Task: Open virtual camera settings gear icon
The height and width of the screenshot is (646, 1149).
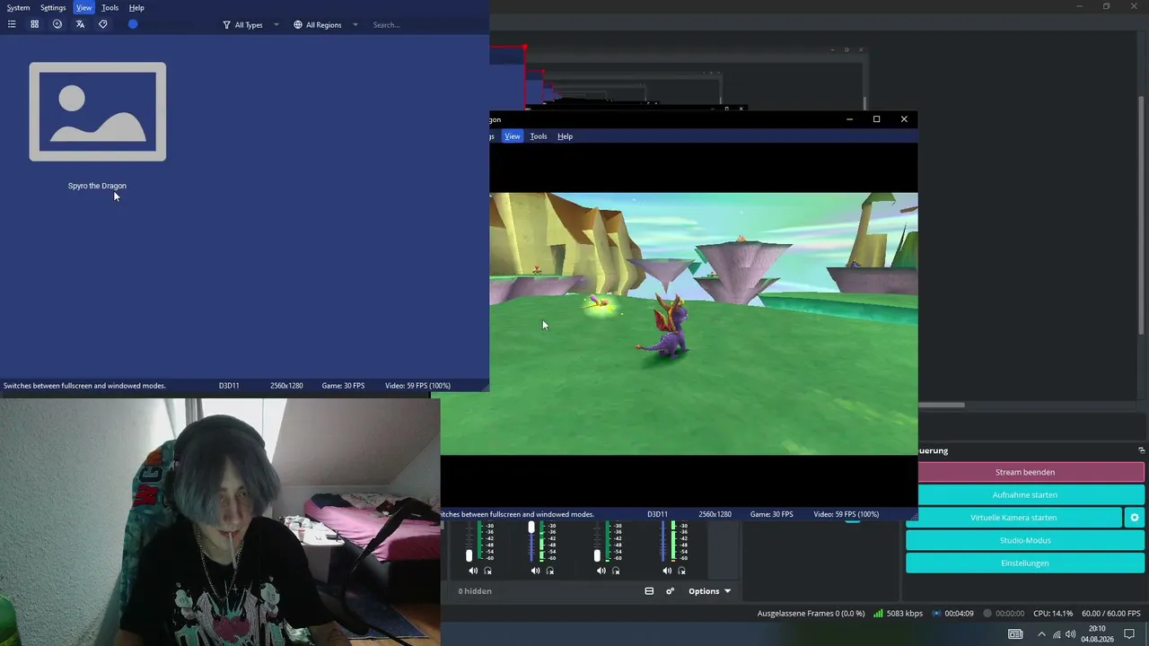Action: tap(1135, 518)
